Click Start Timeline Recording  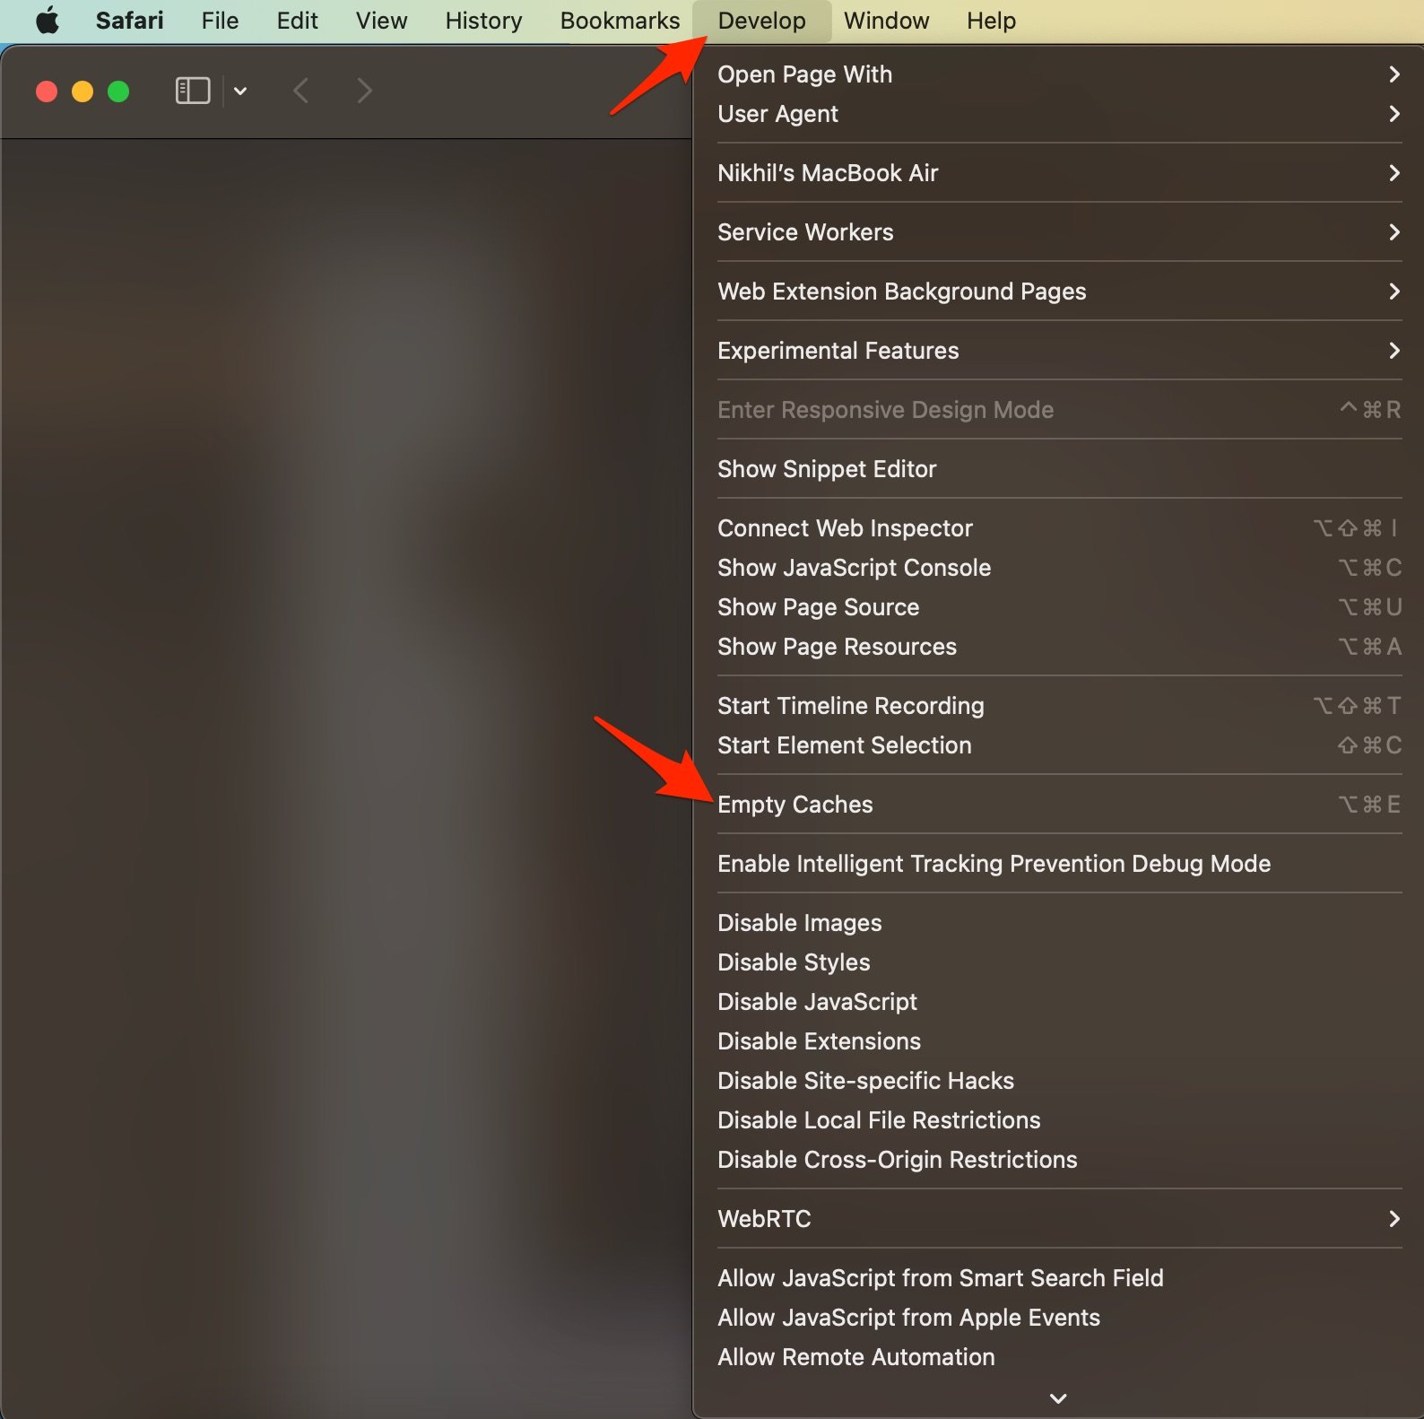coord(850,706)
